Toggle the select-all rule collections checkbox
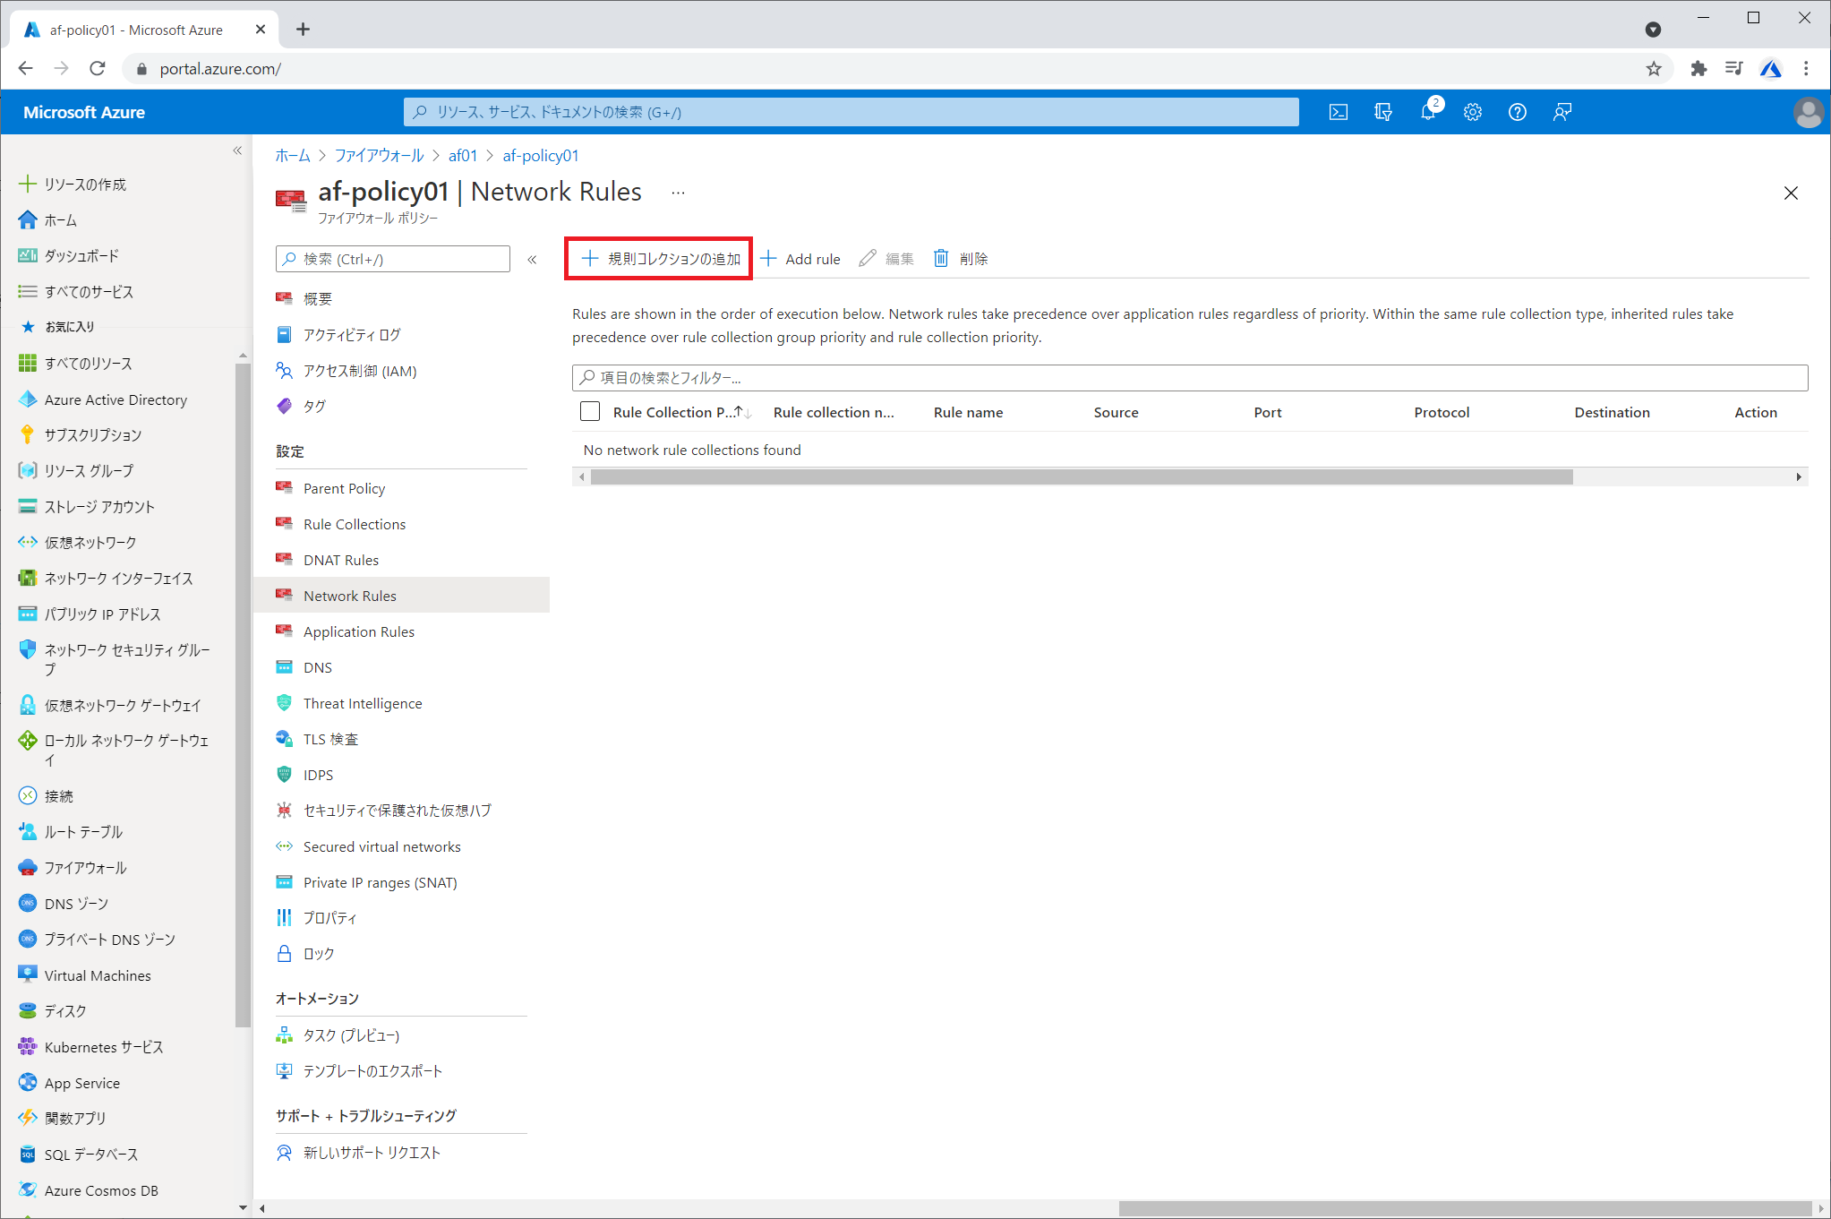The height and width of the screenshot is (1219, 1831). tap(590, 412)
